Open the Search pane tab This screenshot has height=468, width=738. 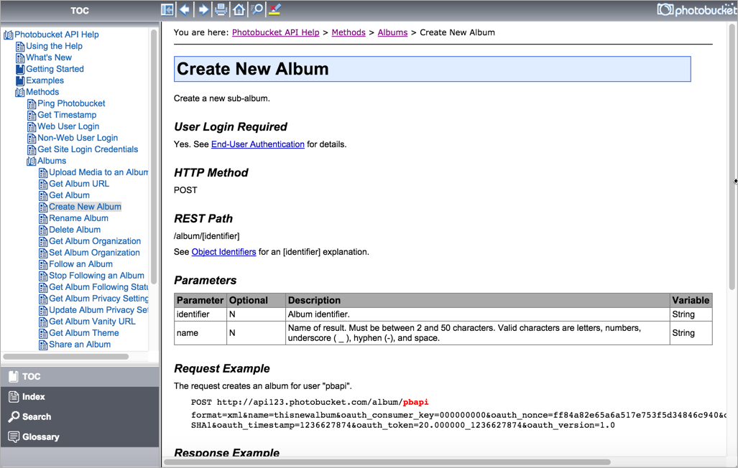pyautogui.click(x=36, y=416)
